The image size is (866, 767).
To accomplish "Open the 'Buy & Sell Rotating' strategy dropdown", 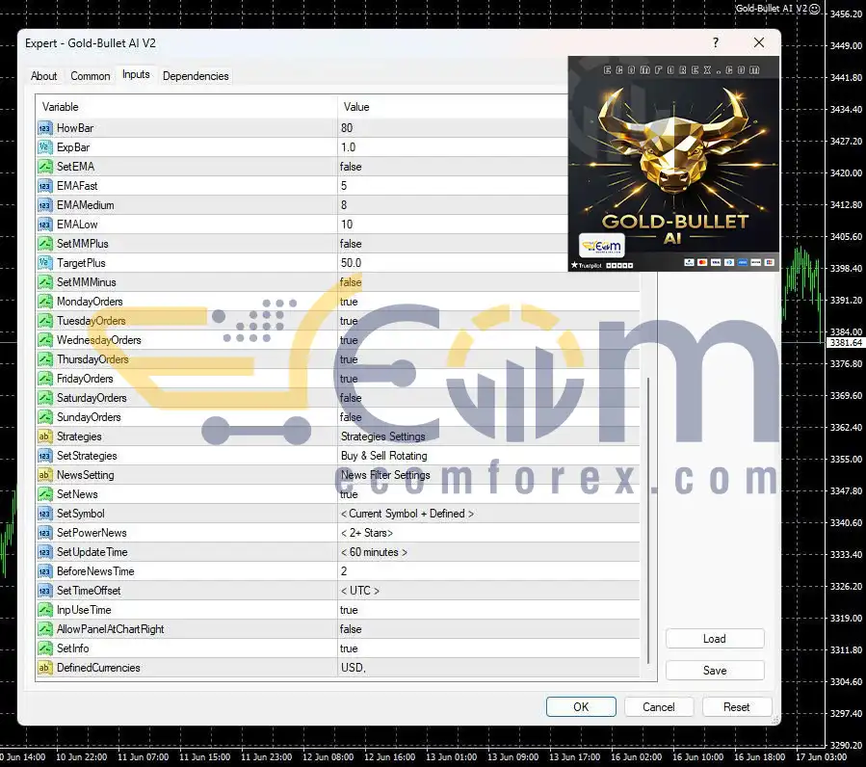I will tap(383, 456).
